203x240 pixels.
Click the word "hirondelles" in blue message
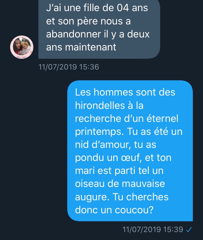(x=100, y=105)
